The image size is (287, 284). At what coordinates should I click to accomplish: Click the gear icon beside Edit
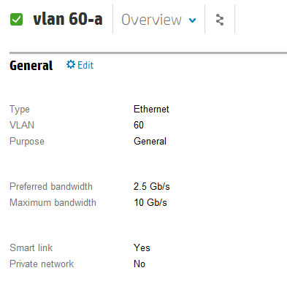pos(71,64)
